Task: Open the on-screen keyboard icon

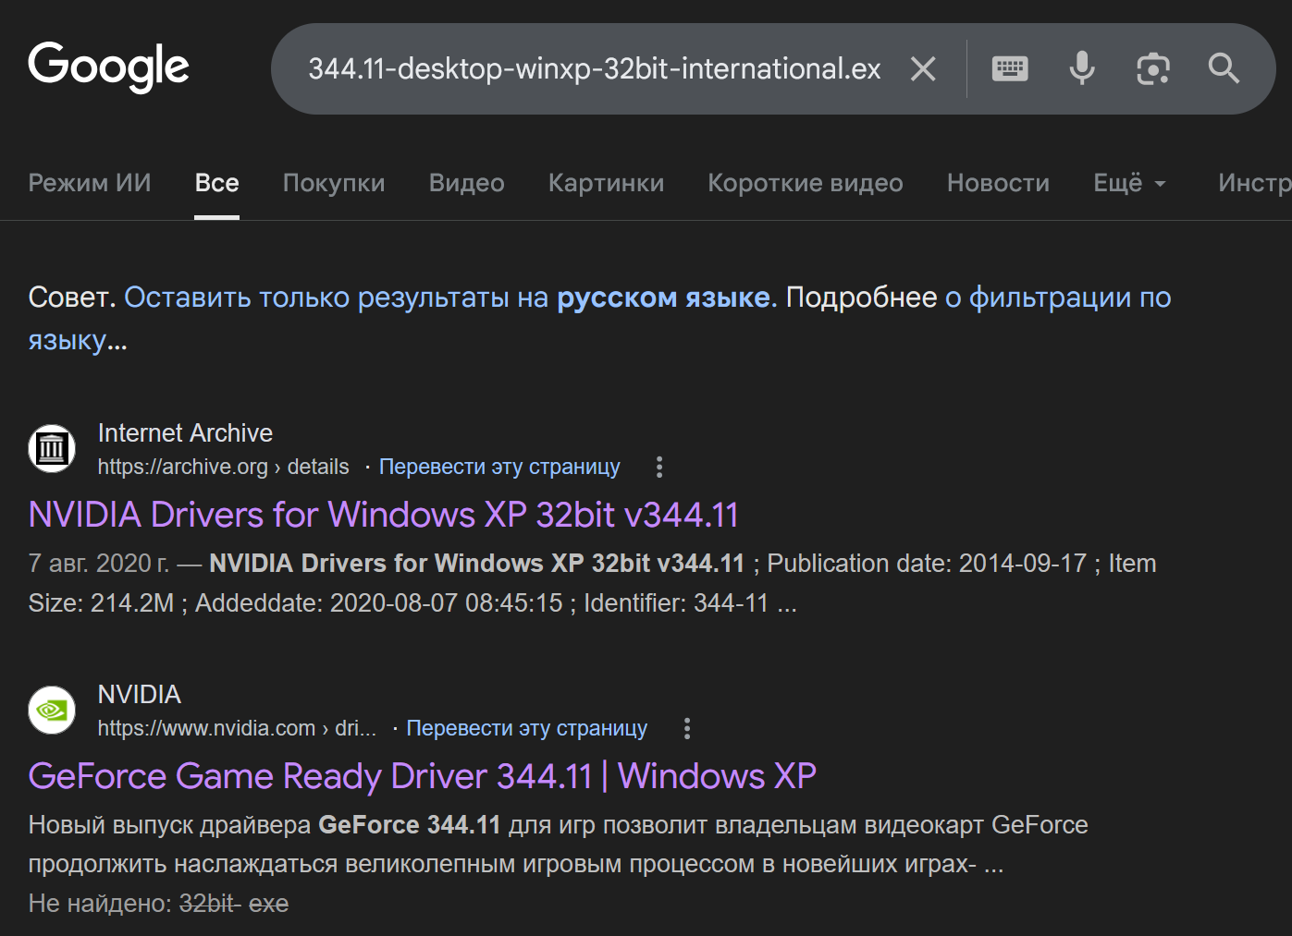Action: [1010, 68]
